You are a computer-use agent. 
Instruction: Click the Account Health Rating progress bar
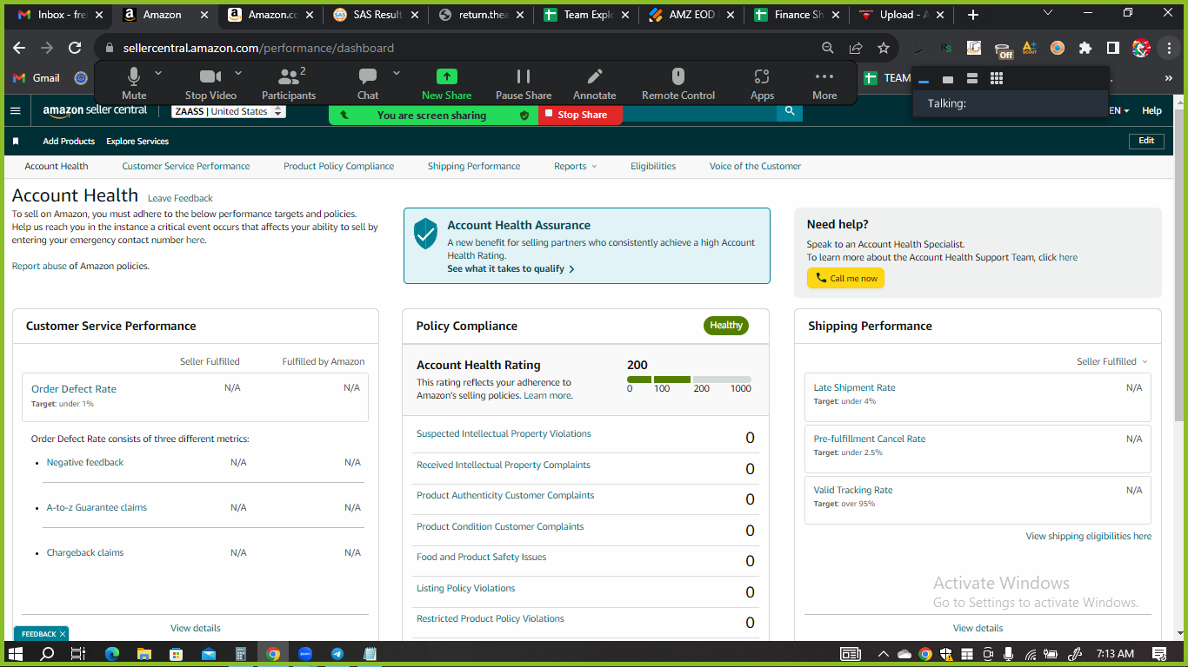pyautogui.click(x=689, y=380)
